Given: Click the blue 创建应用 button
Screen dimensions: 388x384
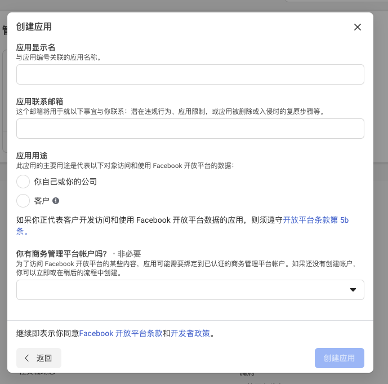Looking at the screenshot, I should coord(339,358).
